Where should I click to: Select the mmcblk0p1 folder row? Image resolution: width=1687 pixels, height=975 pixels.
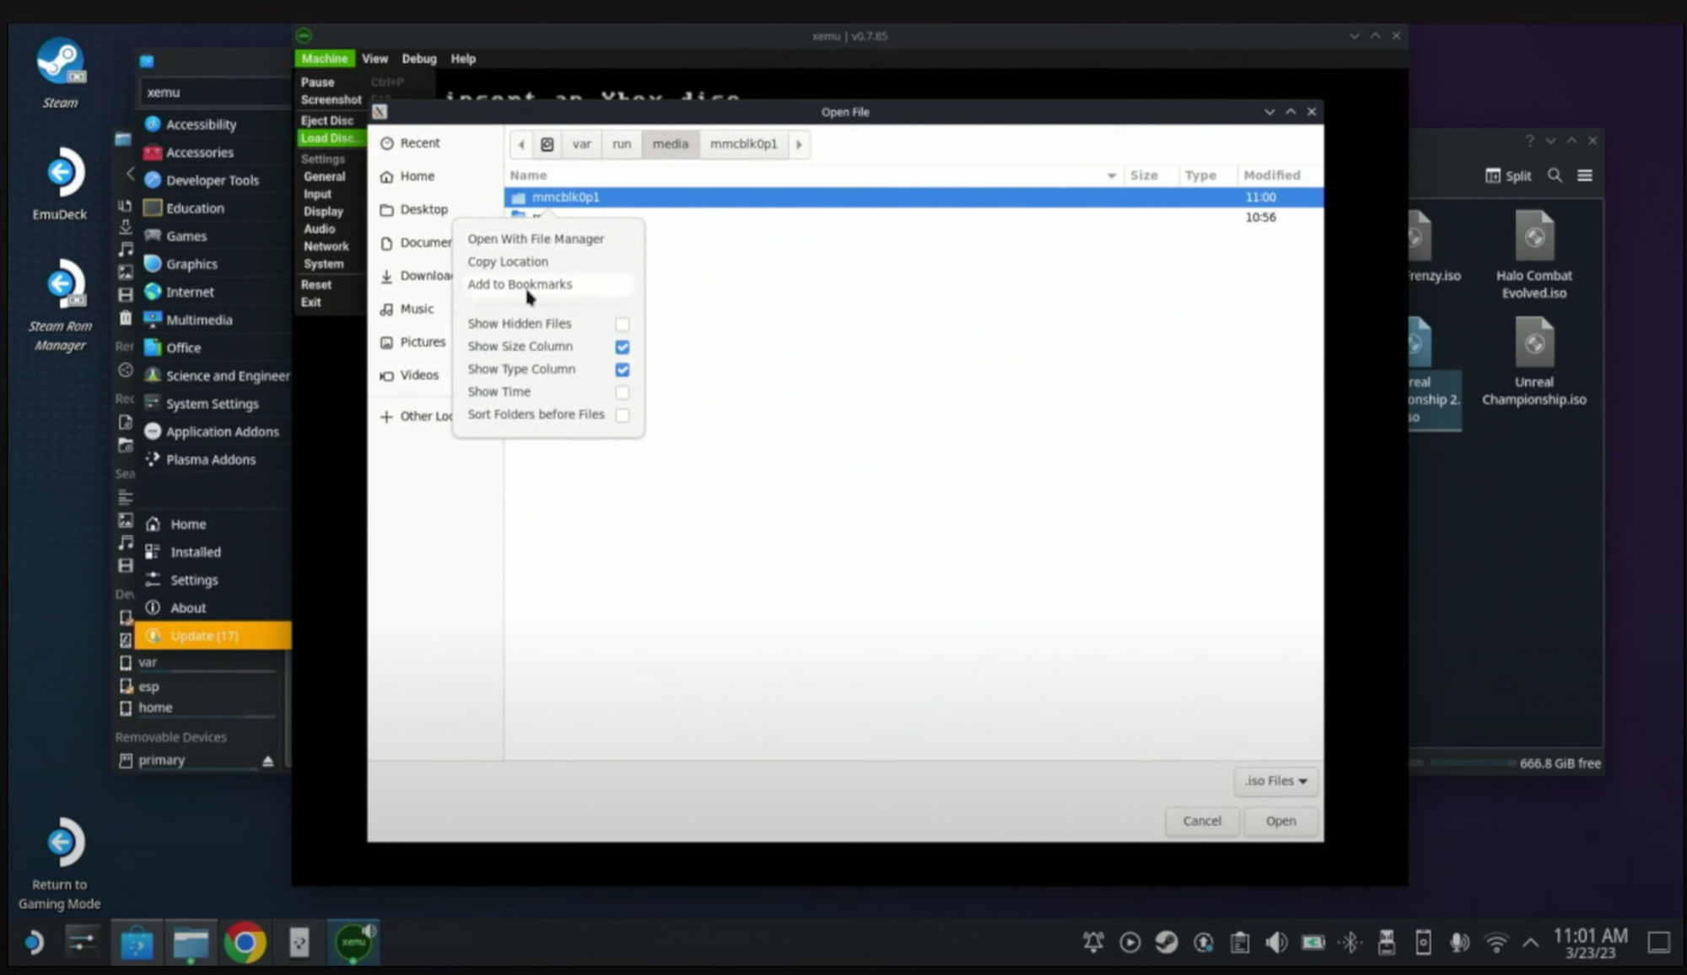[914, 197]
